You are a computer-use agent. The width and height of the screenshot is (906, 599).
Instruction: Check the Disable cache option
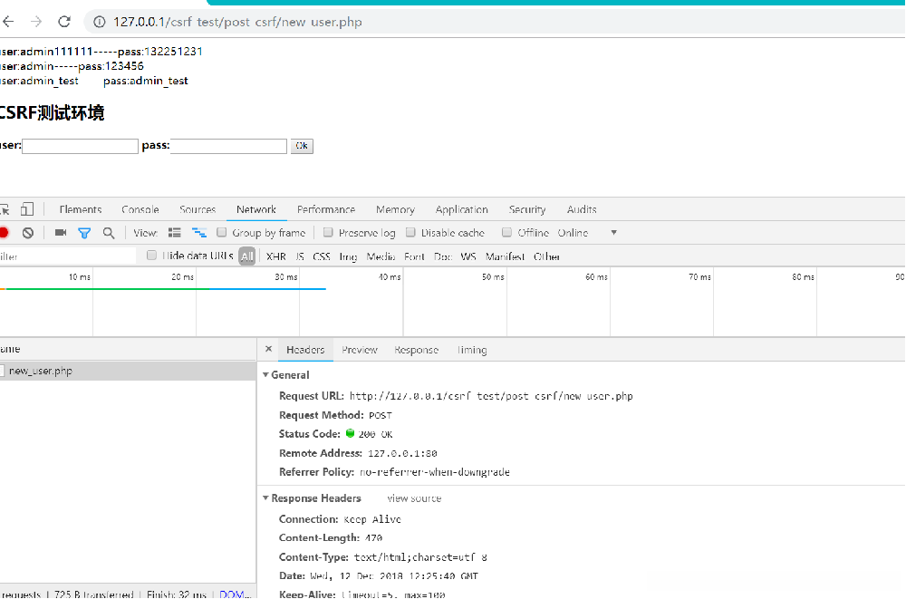point(410,232)
